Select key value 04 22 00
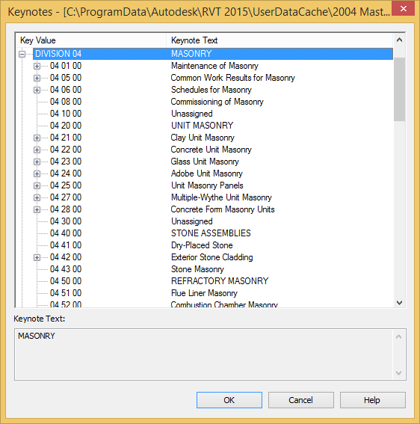The width and height of the screenshot is (420, 424). point(66,150)
